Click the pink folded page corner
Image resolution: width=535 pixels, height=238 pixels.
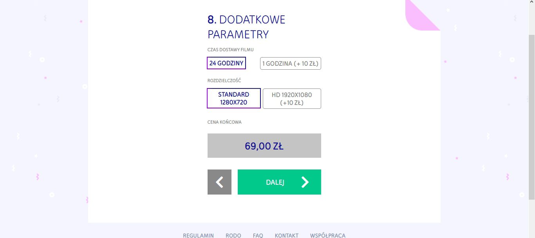[423, 15]
